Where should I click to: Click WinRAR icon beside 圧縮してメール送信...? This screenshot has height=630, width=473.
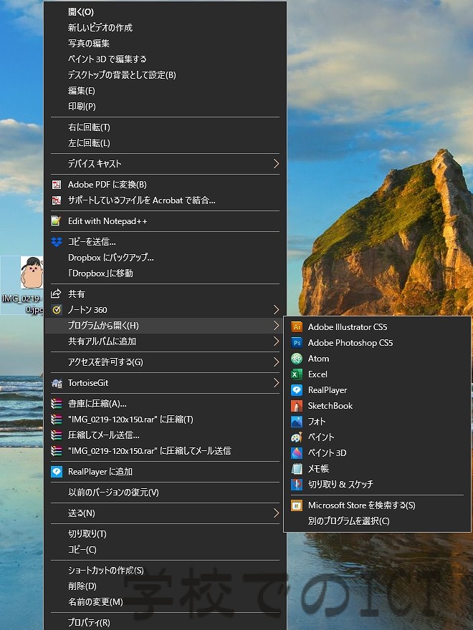tap(57, 435)
